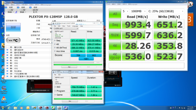Click blue status icon of attribute 09
Viewport: 196px width, 110px height.
point(7,55)
